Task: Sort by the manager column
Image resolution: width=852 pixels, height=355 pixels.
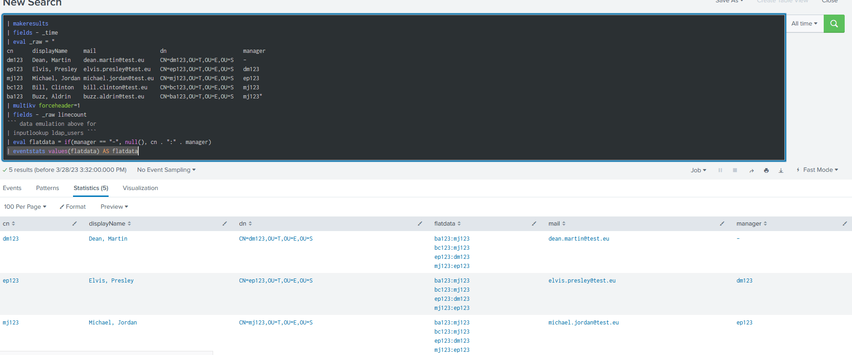Action: pos(752,224)
